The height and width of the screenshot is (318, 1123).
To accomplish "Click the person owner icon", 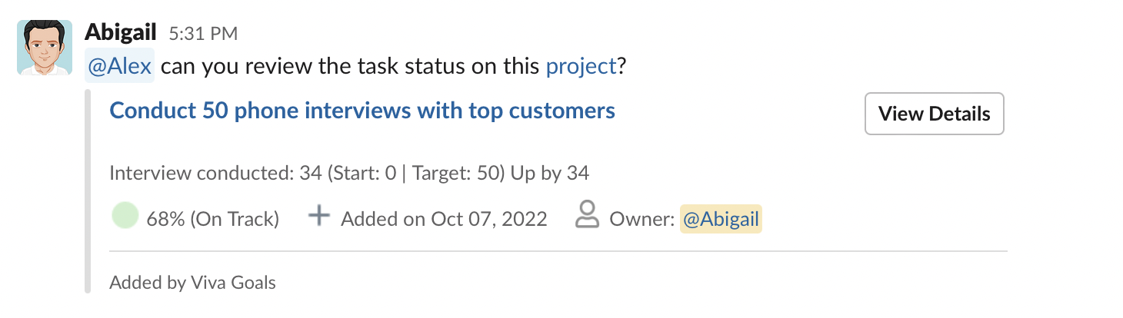I will click(x=587, y=216).
